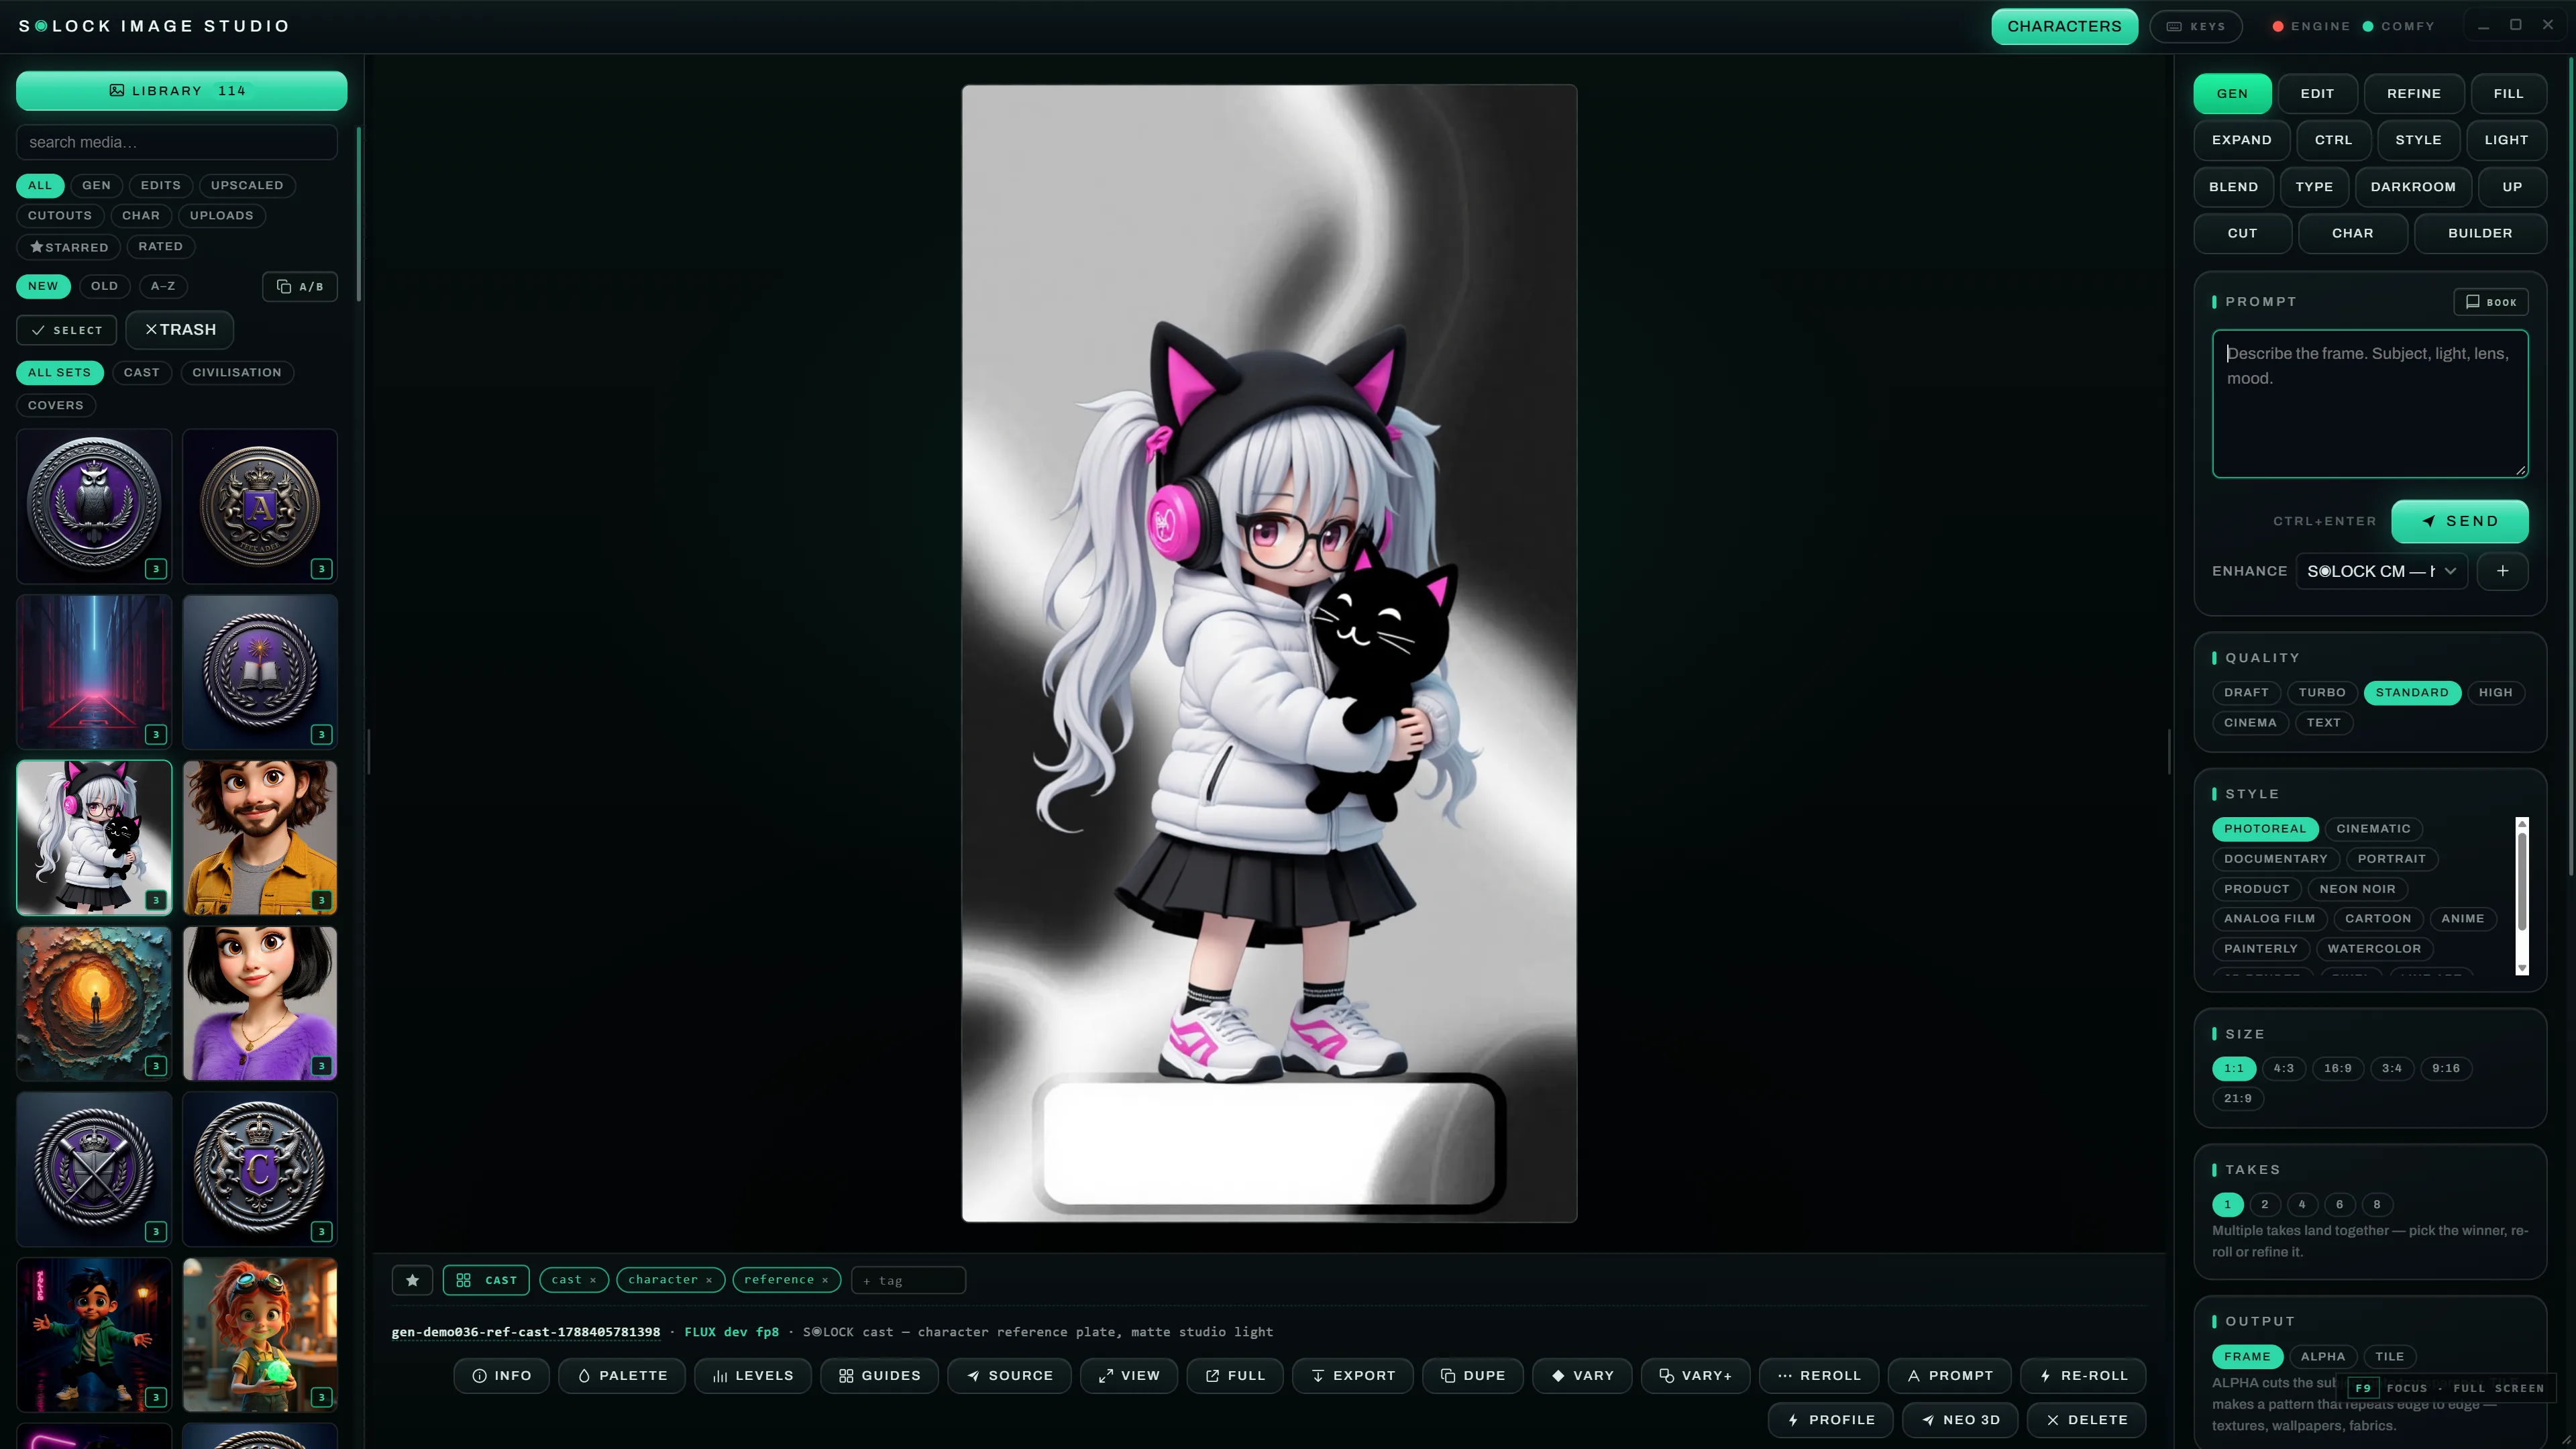This screenshot has width=2576, height=1449.
Task: Click the TRASH button in the library
Action: 180,330
